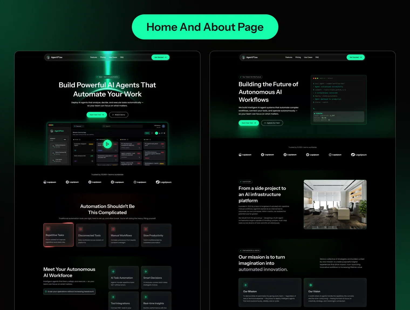Click the green plus button in dashboard
Viewport: 410px width, 310px height.
pyautogui.click(x=156, y=133)
